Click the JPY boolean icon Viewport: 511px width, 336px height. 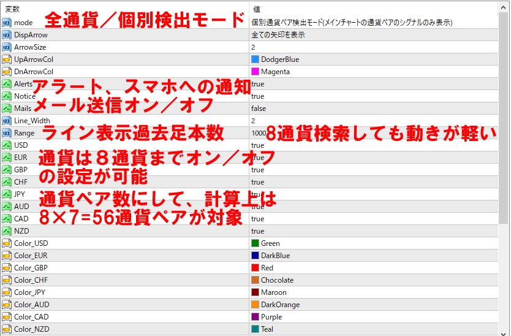7,194
